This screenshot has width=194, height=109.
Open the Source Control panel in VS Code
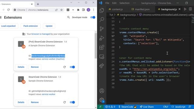pos(102,29)
